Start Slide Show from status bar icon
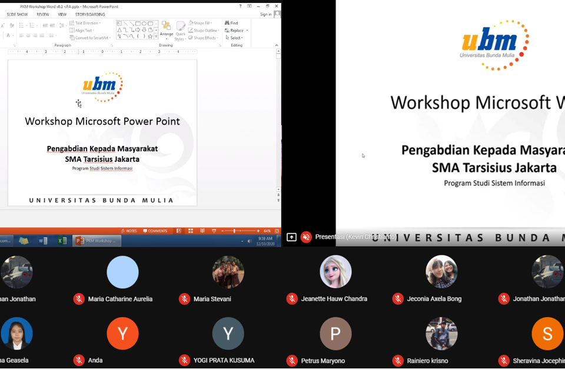 point(214,231)
